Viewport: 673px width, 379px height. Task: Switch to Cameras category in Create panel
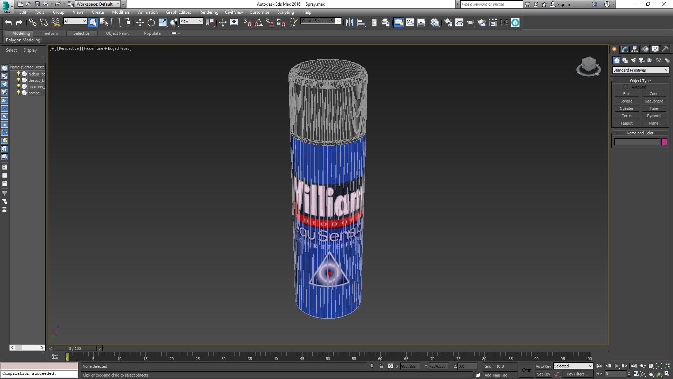pos(641,60)
